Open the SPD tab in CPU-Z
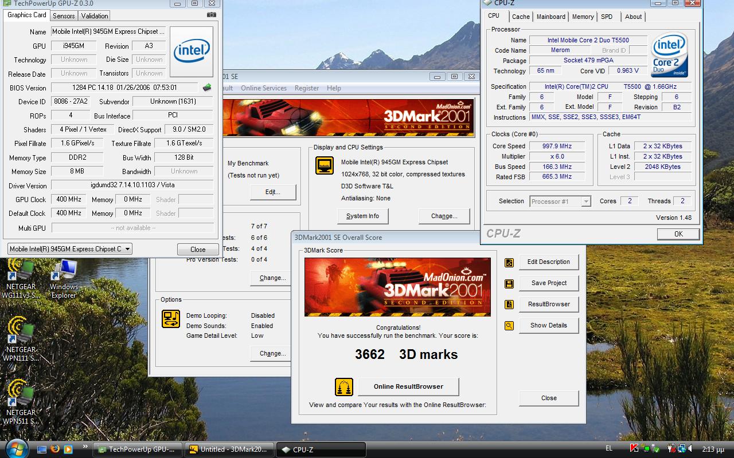Screen dimensions: 734x458 click(607, 17)
